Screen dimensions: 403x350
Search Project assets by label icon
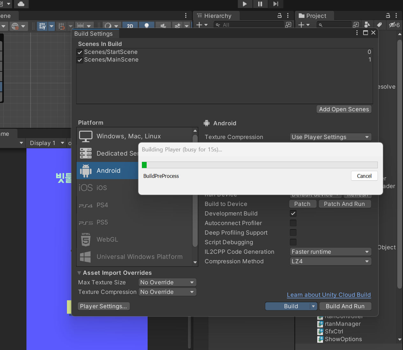click(x=379, y=25)
